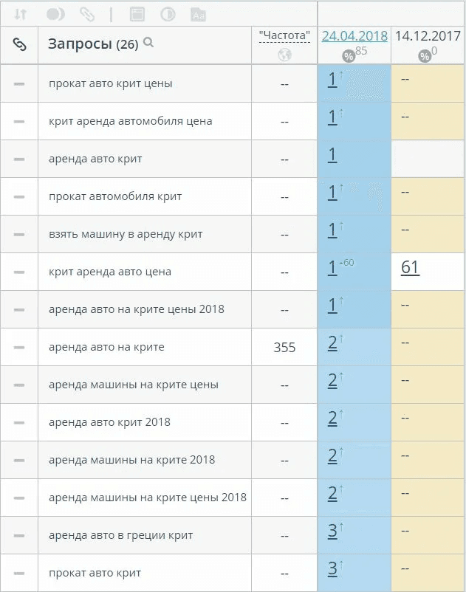Click position 3 for прокат авто крит

332,568
